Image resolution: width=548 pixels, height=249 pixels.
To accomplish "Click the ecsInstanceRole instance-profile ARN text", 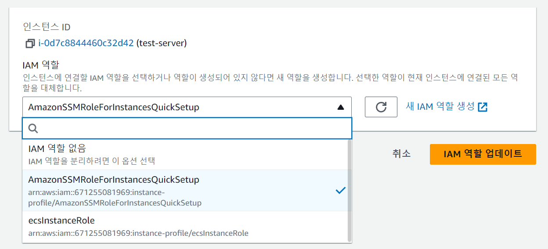I will tap(138, 233).
